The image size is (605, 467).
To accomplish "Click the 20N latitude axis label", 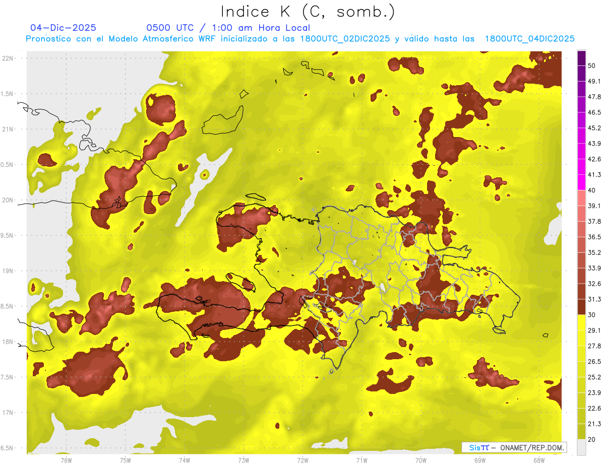I will tap(8, 200).
